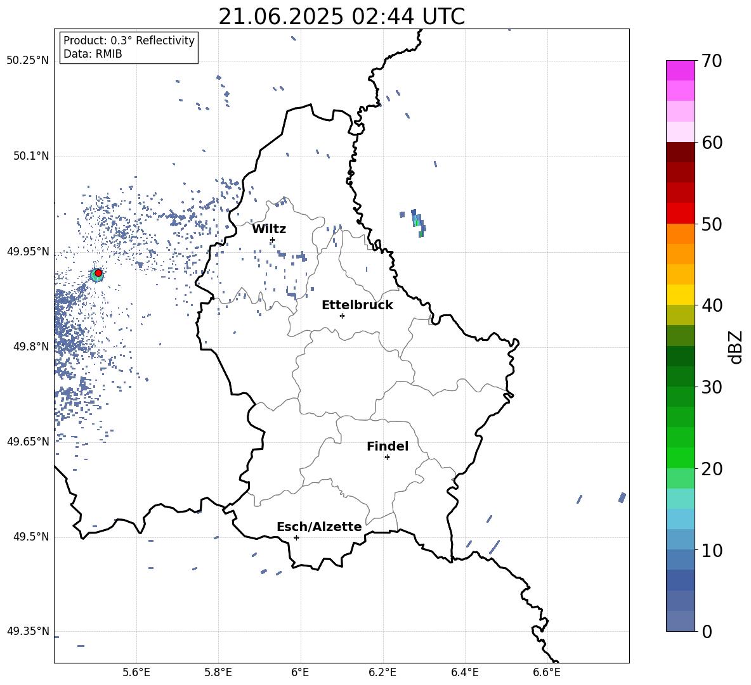This screenshot has height=685, width=751.
Task: Select the Esch/Alzette city label
Action: (319, 527)
